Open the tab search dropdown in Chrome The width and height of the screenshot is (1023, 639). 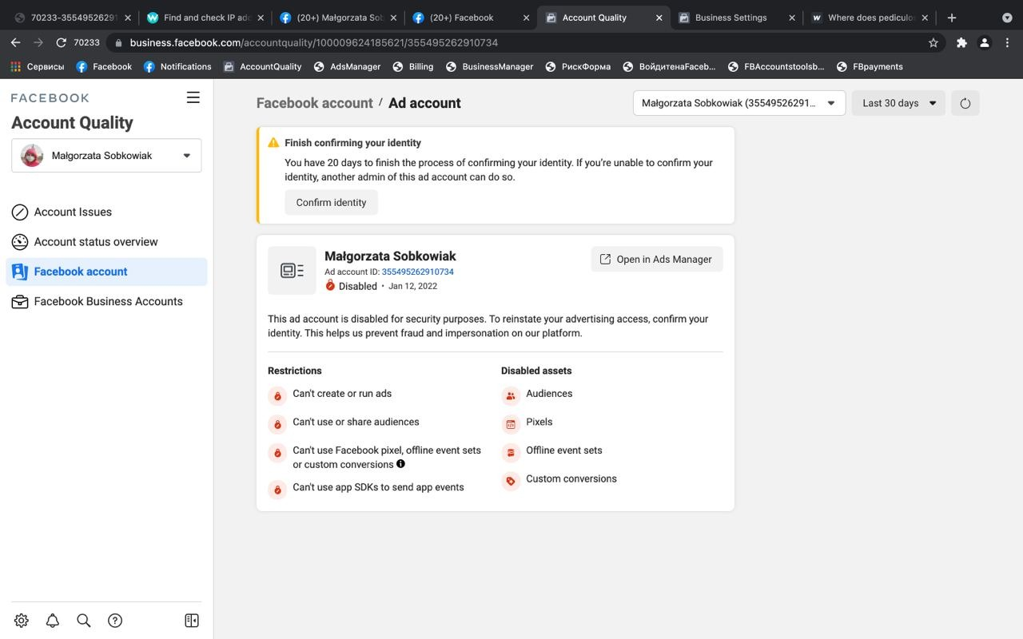click(x=1007, y=18)
